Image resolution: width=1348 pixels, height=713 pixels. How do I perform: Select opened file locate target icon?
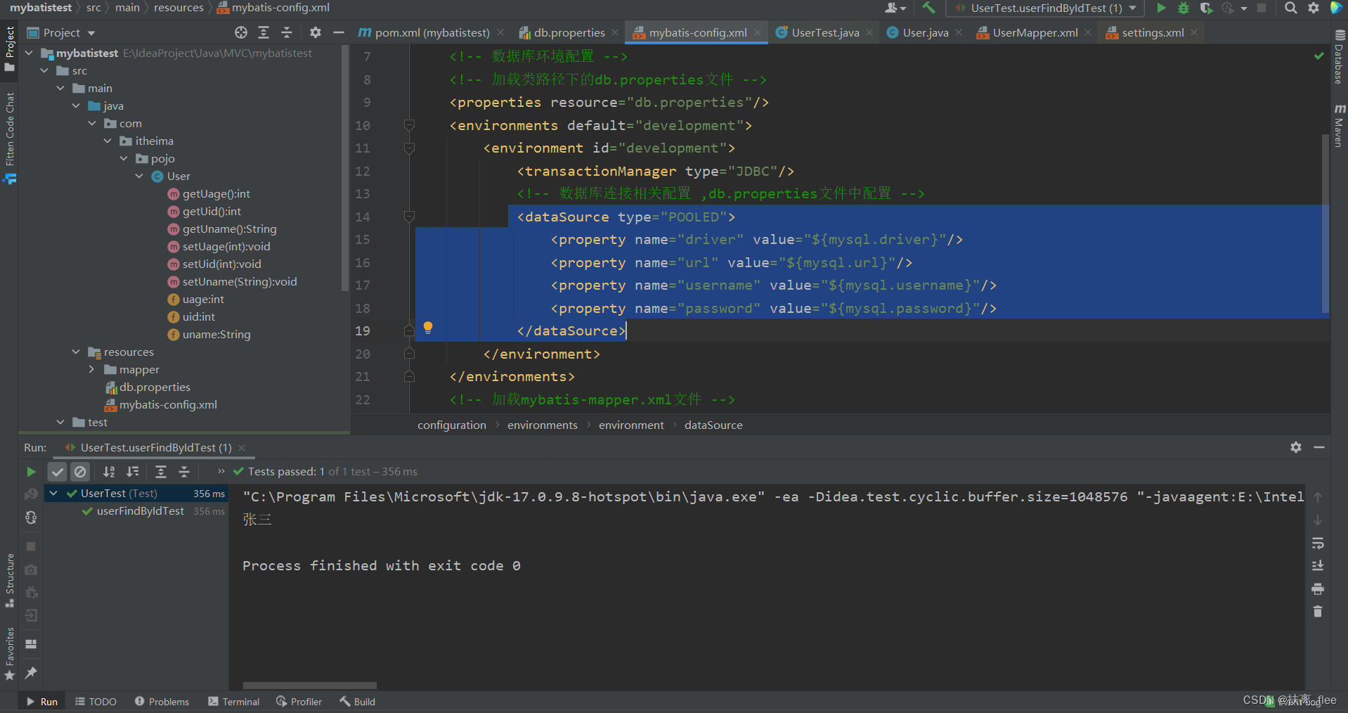click(241, 32)
